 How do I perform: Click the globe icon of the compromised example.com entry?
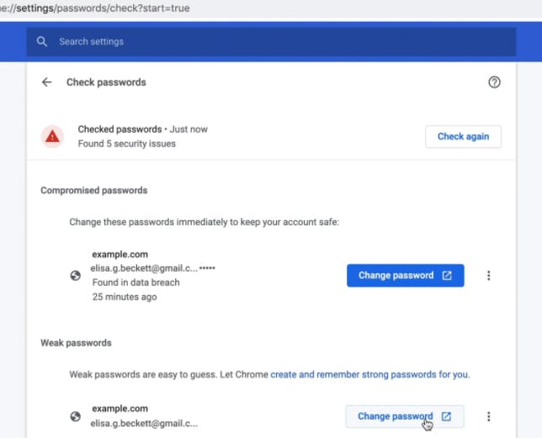[76, 276]
